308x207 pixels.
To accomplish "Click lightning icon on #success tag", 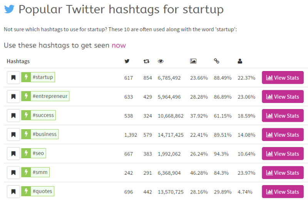I will click(x=26, y=115).
